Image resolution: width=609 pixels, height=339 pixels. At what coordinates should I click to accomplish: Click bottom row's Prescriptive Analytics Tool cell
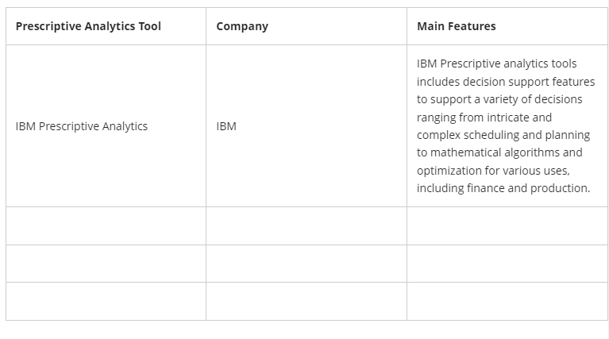click(106, 301)
